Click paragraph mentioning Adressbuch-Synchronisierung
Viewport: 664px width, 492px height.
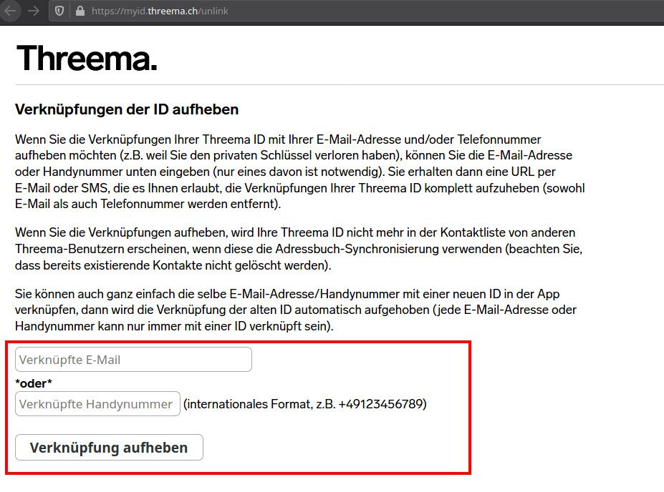click(299, 249)
